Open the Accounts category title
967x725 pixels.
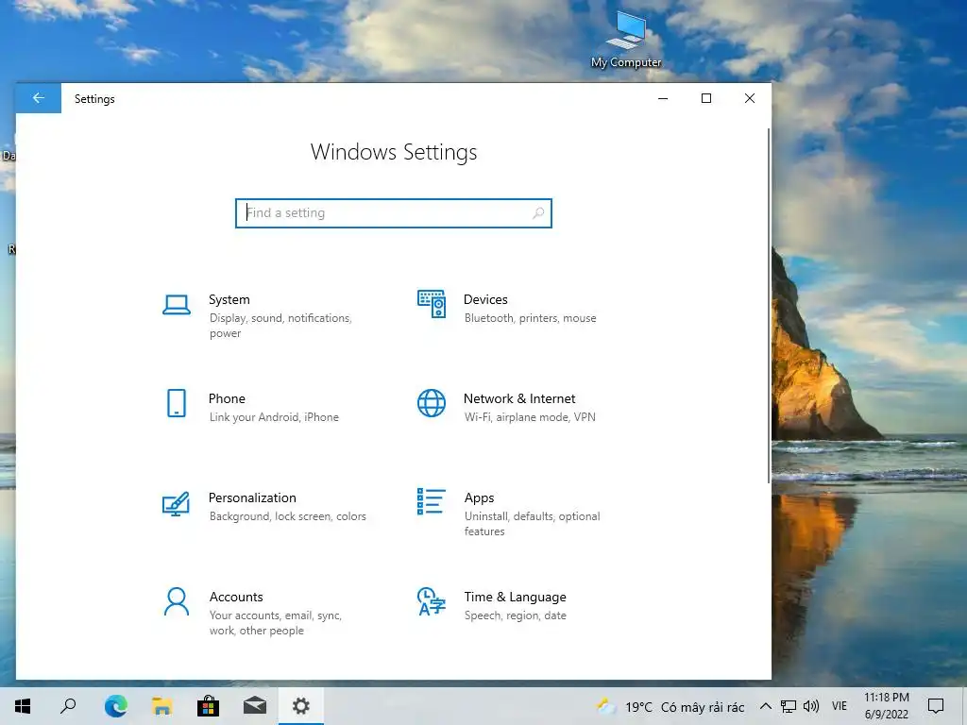tap(236, 597)
